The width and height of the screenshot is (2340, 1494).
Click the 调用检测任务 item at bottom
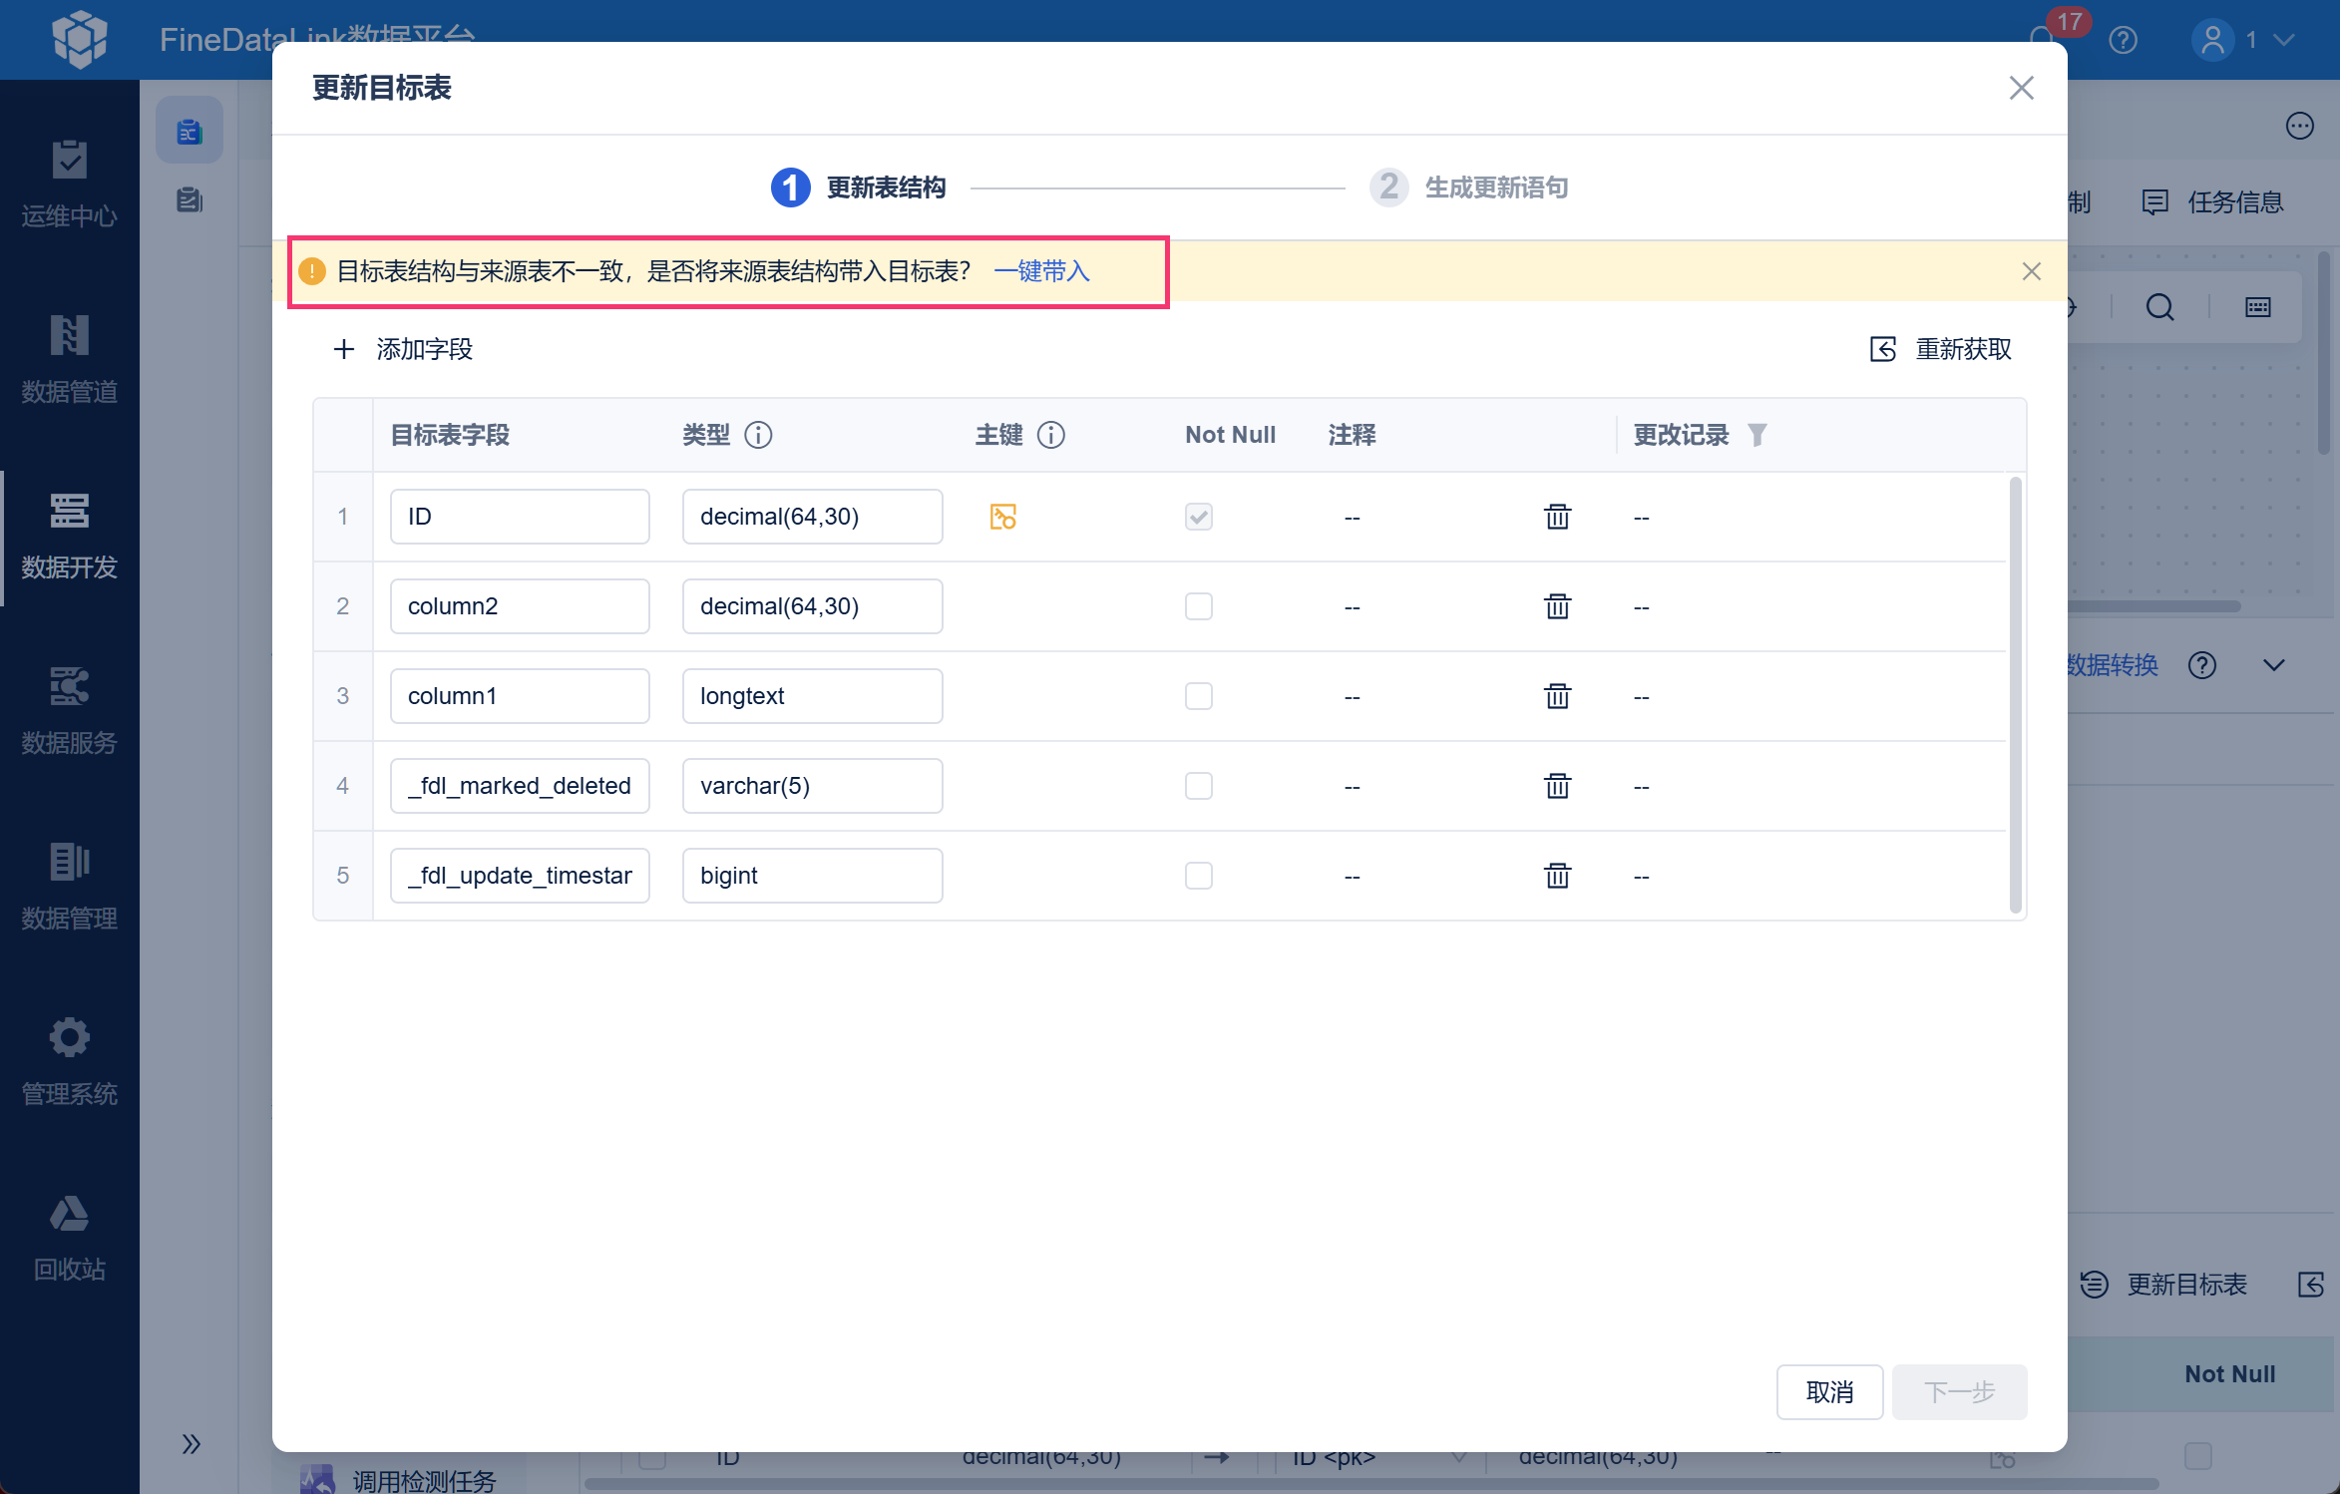tap(399, 1480)
